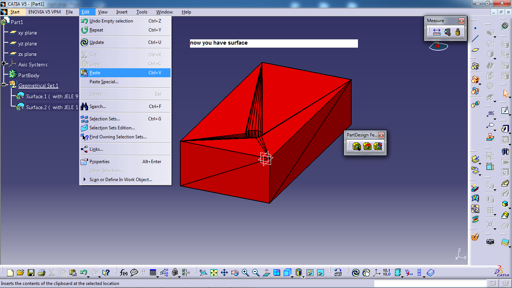This screenshot has height=288, width=512.
Task: Choose Paste from the Edit menu
Action: point(125,73)
